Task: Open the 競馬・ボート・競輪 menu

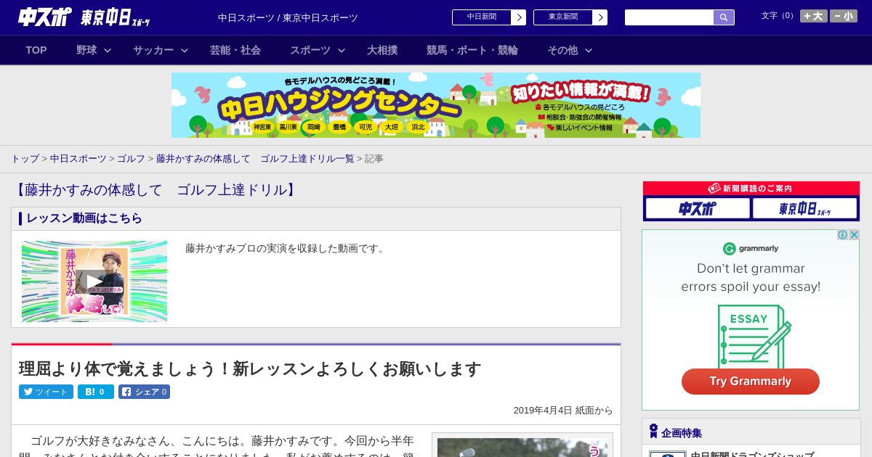Action: 472,50
